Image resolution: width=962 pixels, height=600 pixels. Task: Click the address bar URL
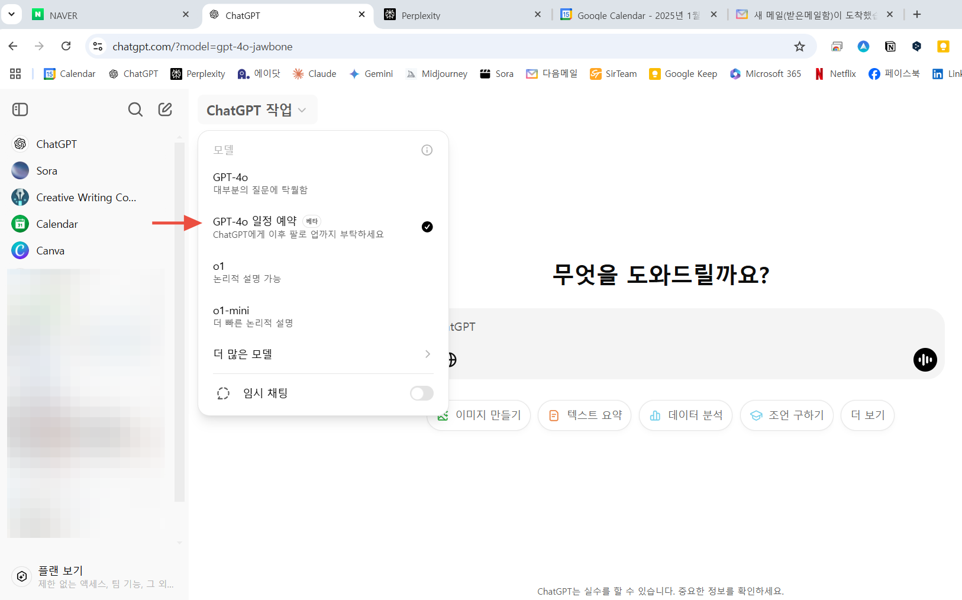point(202,47)
